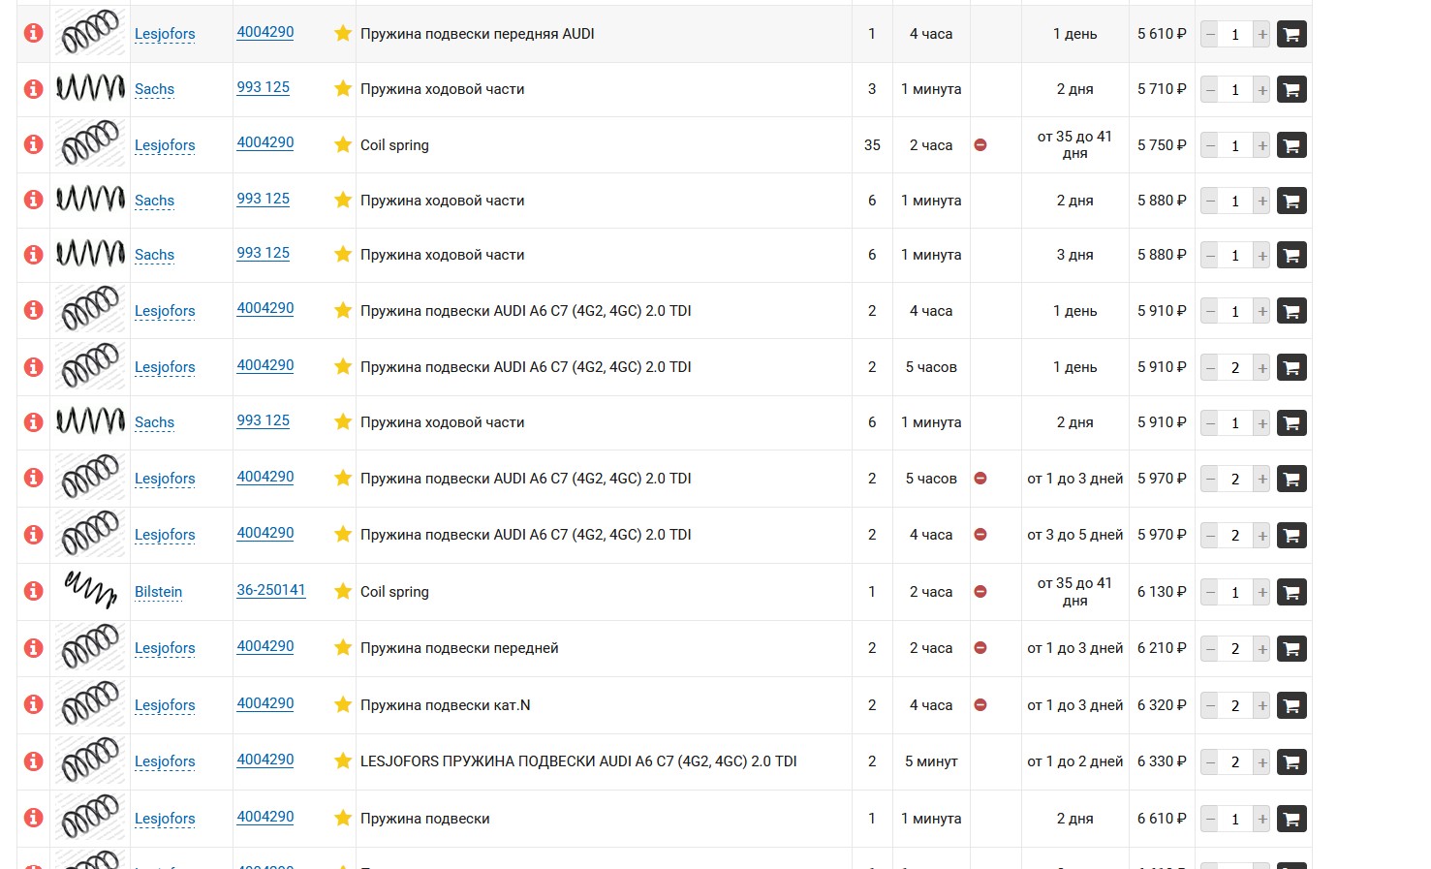
Task: Focus the quantity field on the 6 330 ₽ row
Action: point(1235,761)
